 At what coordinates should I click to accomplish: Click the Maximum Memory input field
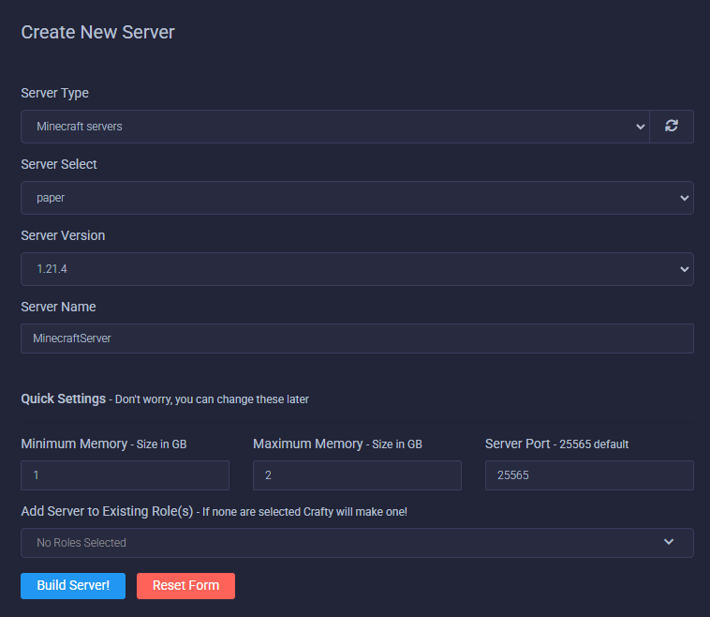tap(357, 475)
